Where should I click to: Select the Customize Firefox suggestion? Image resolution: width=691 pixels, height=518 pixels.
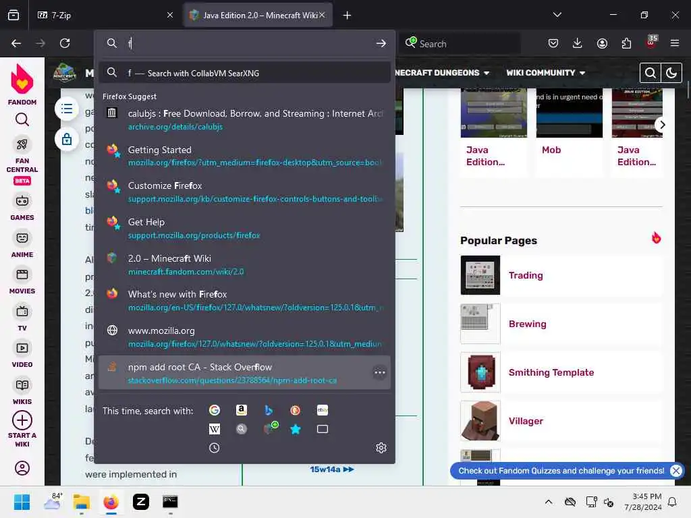244,192
